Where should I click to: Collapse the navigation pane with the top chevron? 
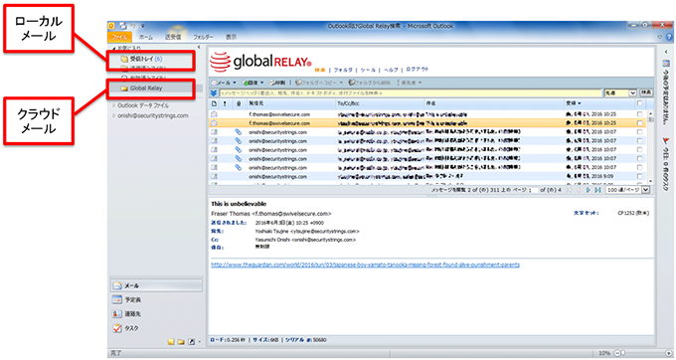[199, 47]
